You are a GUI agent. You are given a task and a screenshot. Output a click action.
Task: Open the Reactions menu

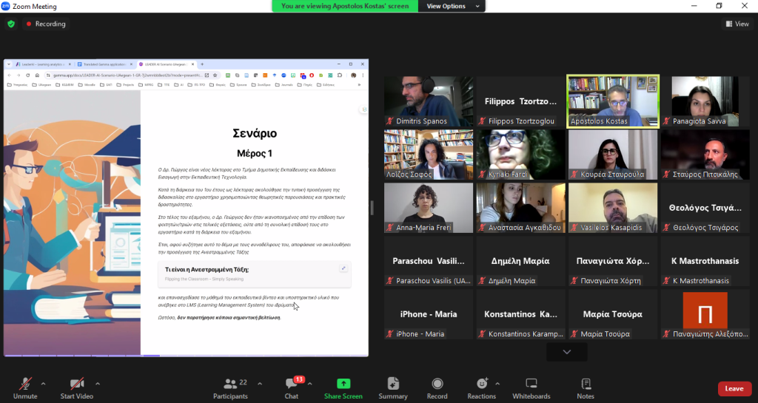point(481,384)
